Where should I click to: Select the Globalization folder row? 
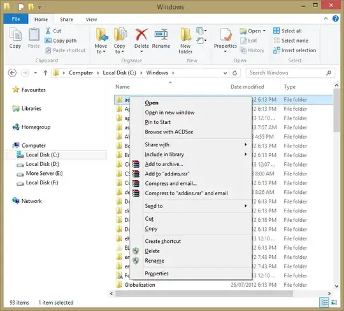click(224, 285)
